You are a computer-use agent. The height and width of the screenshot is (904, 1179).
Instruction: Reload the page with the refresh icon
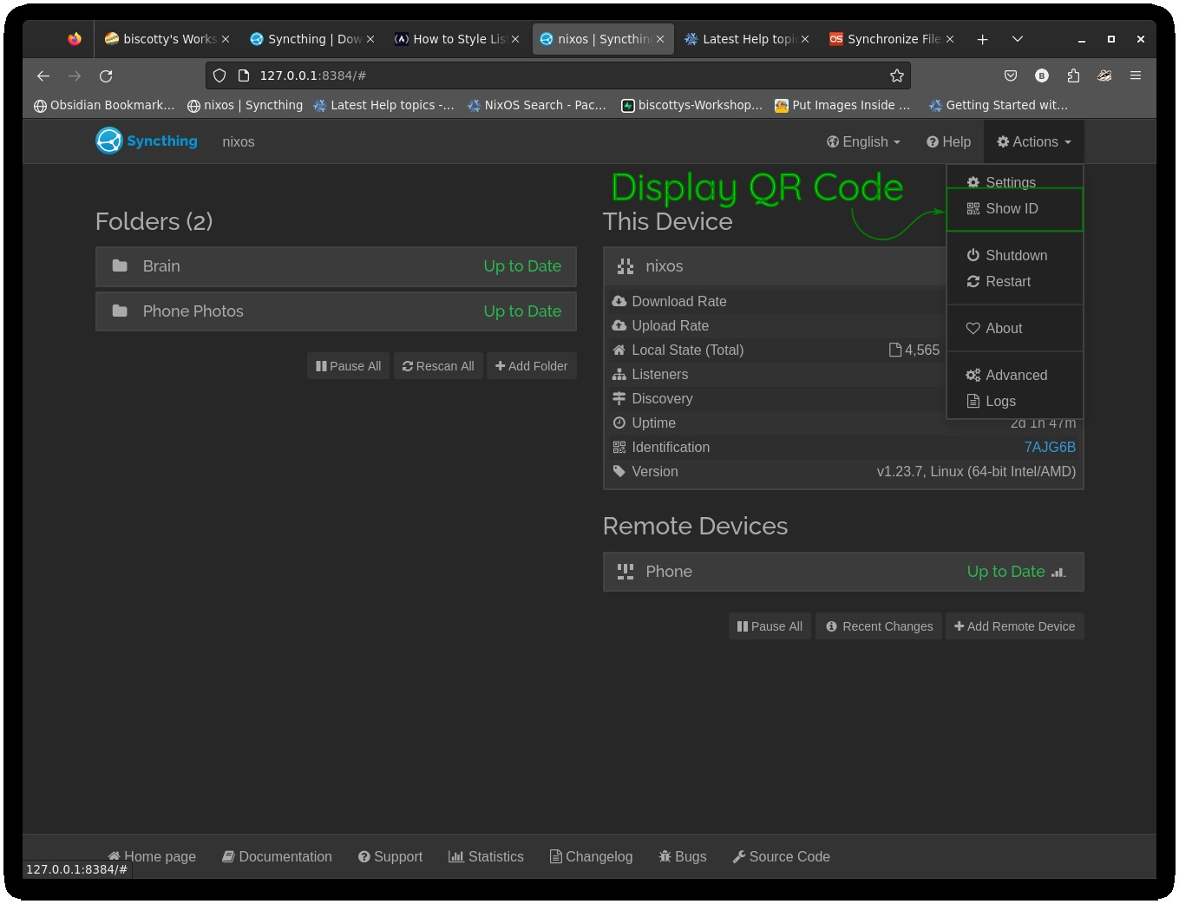(106, 75)
